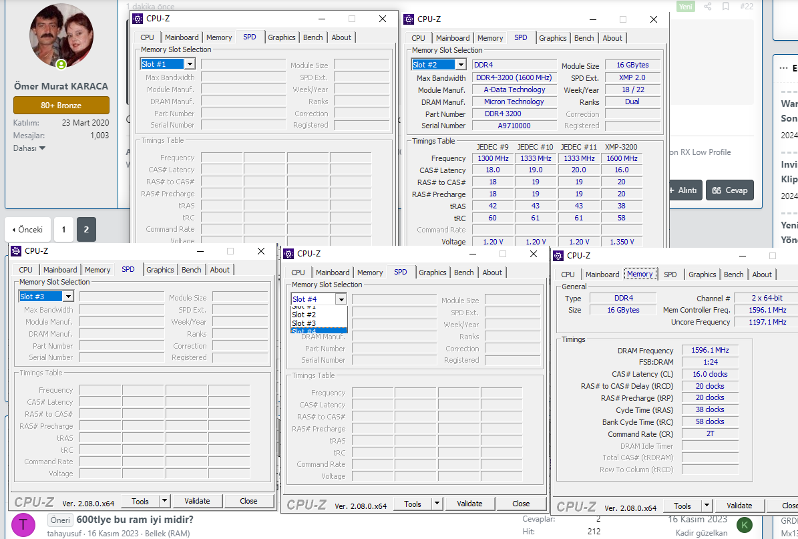Viewport: 798px width, 539px height.
Task: Click the XMP-3200 column header in timings table
Action: coord(621,146)
